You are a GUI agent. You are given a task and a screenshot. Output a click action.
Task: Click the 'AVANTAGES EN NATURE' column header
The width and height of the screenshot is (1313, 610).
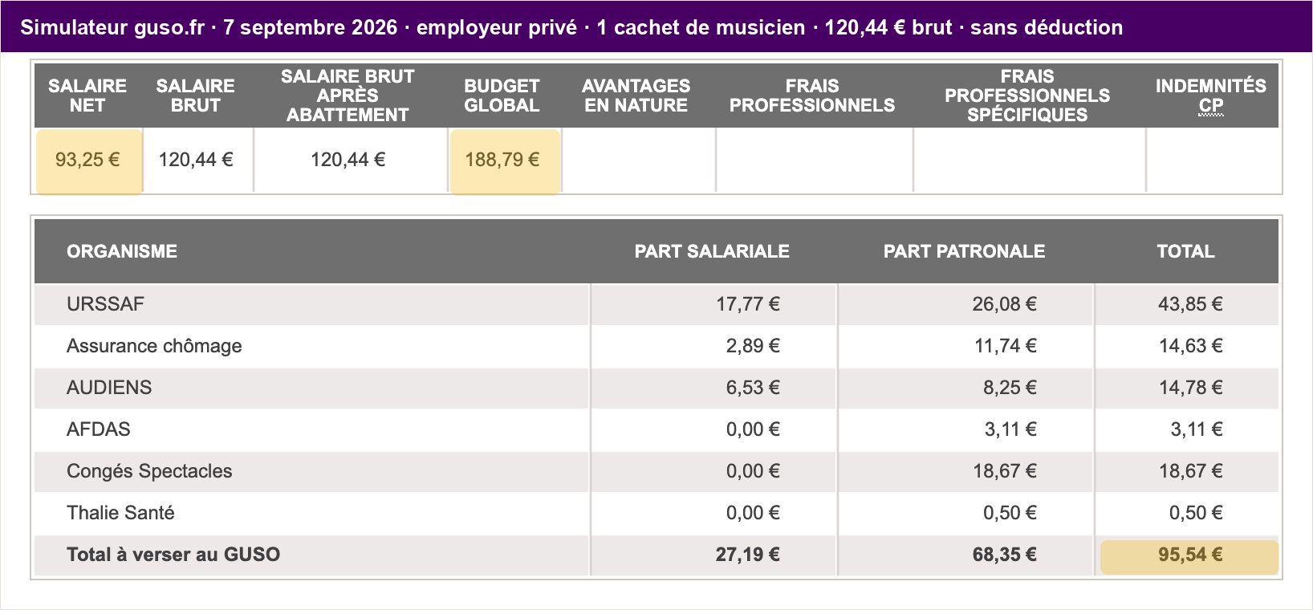tap(636, 96)
